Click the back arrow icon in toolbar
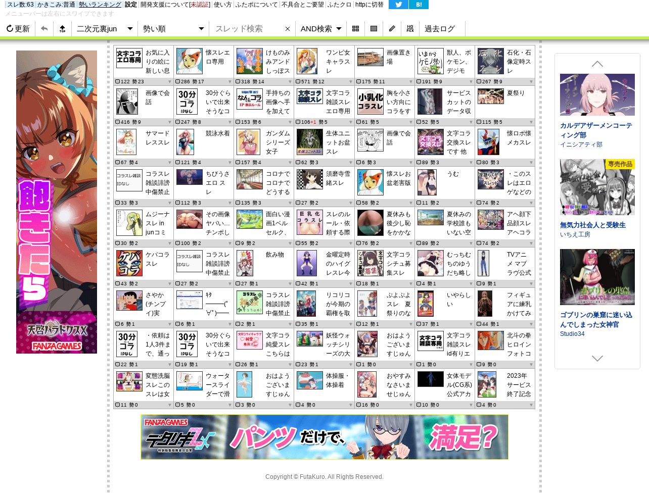Image resolution: width=649 pixels, height=494 pixels. tap(44, 29)
